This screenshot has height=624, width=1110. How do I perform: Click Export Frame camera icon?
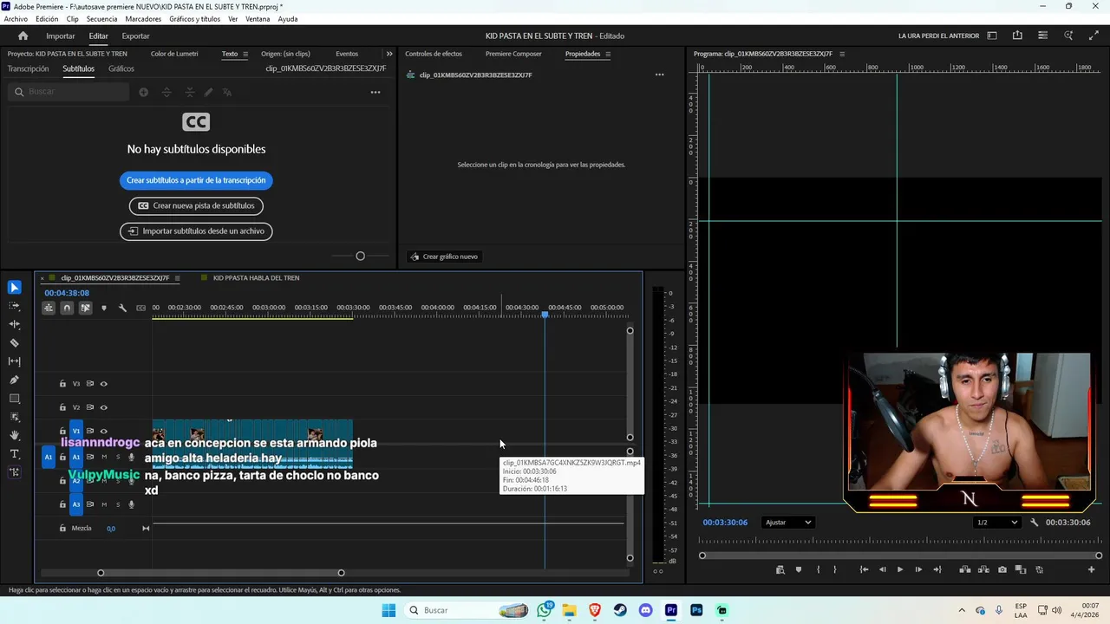[x=1002, y=569]
